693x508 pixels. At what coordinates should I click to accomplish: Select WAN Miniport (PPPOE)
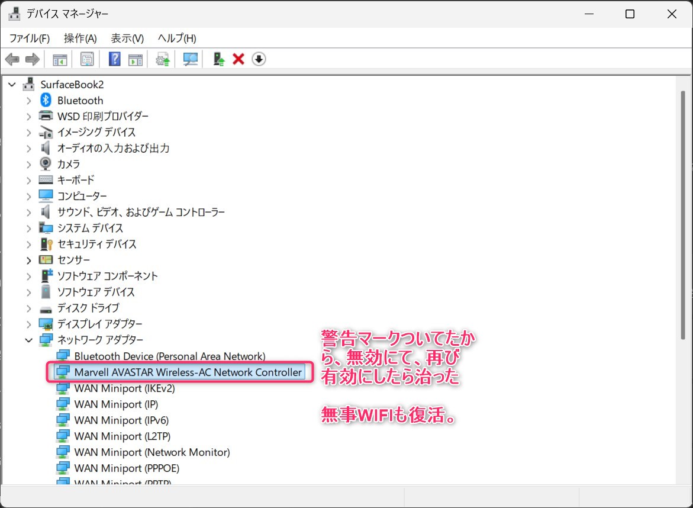coord(127,468)
